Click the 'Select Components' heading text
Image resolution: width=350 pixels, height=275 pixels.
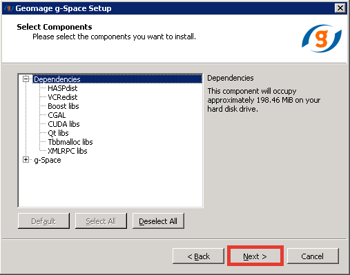(x=55, y=27)
